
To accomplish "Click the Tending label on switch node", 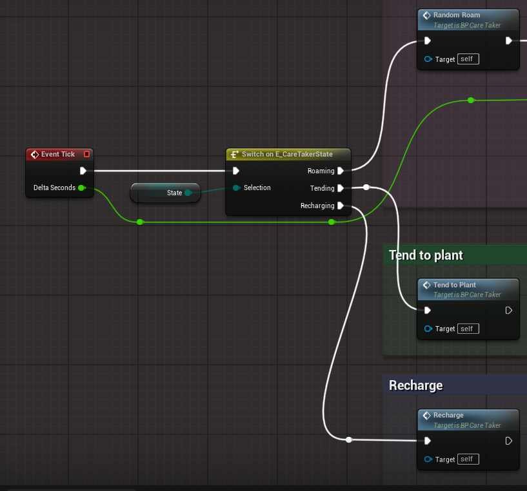I will [x=323, y=188].
